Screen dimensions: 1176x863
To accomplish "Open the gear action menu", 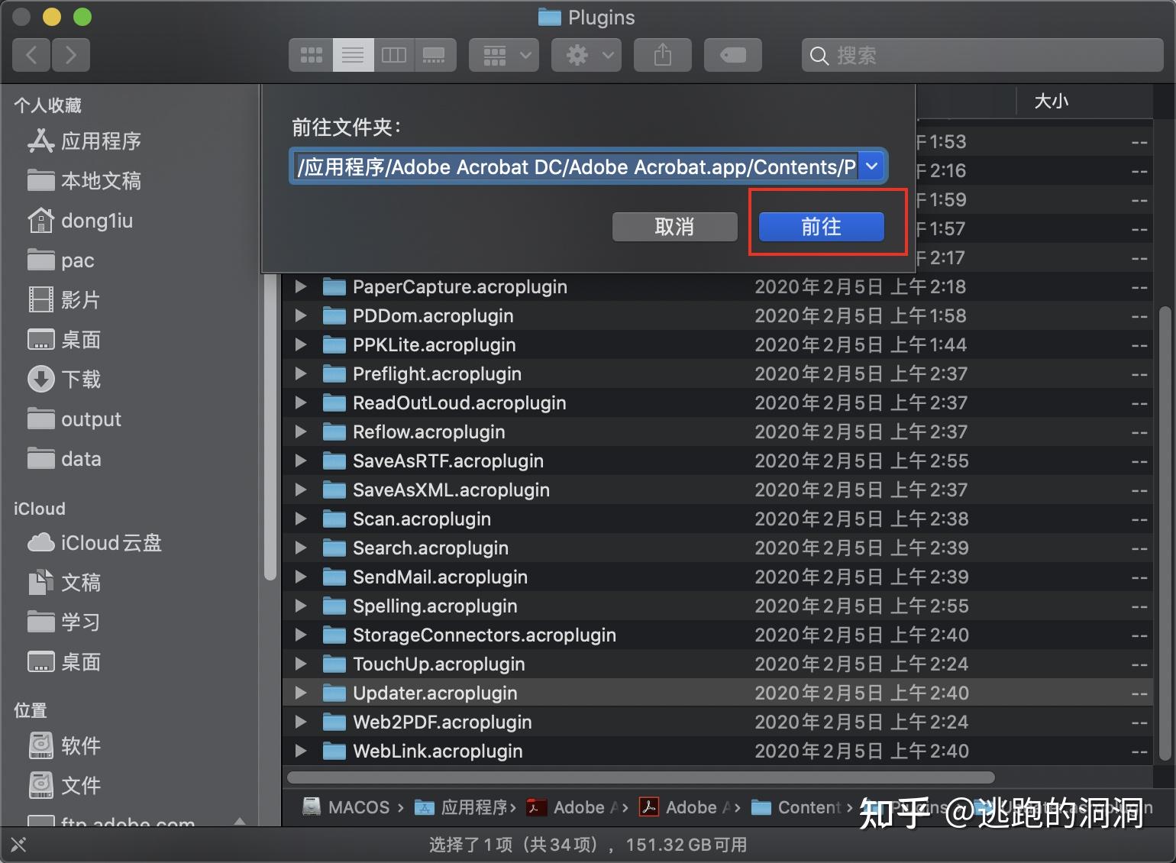I will pos(586,55).
